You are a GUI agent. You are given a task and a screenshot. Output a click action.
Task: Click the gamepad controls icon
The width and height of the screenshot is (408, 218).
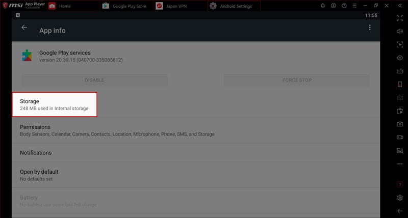(x=400, y=98)
